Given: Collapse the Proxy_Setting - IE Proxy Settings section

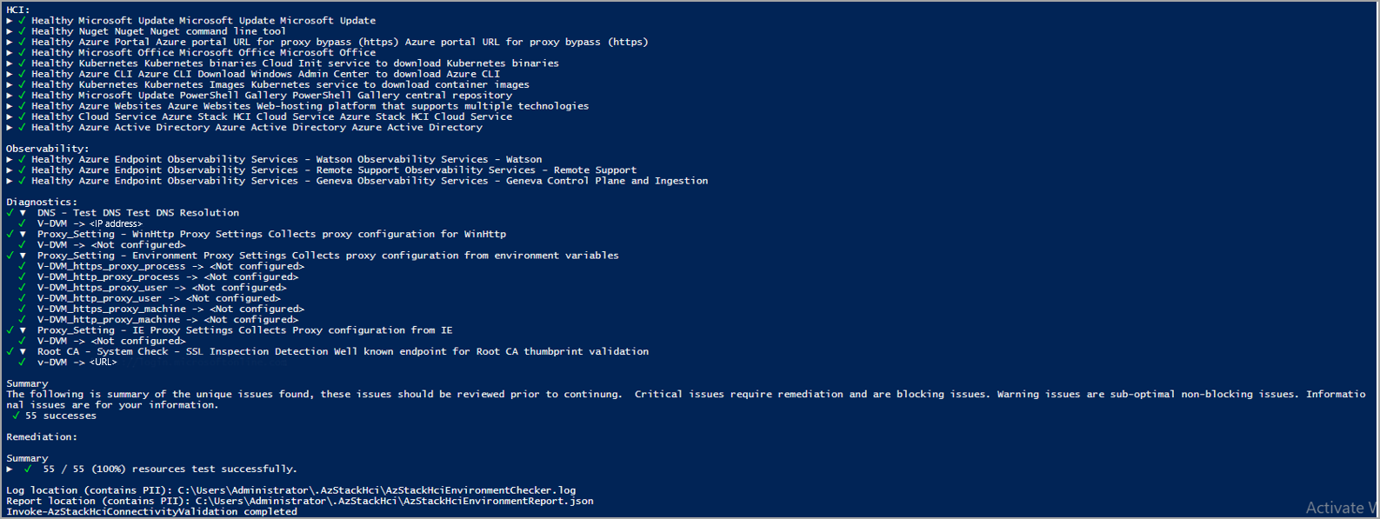Looking at the screenshot, I should pos(23,330).
